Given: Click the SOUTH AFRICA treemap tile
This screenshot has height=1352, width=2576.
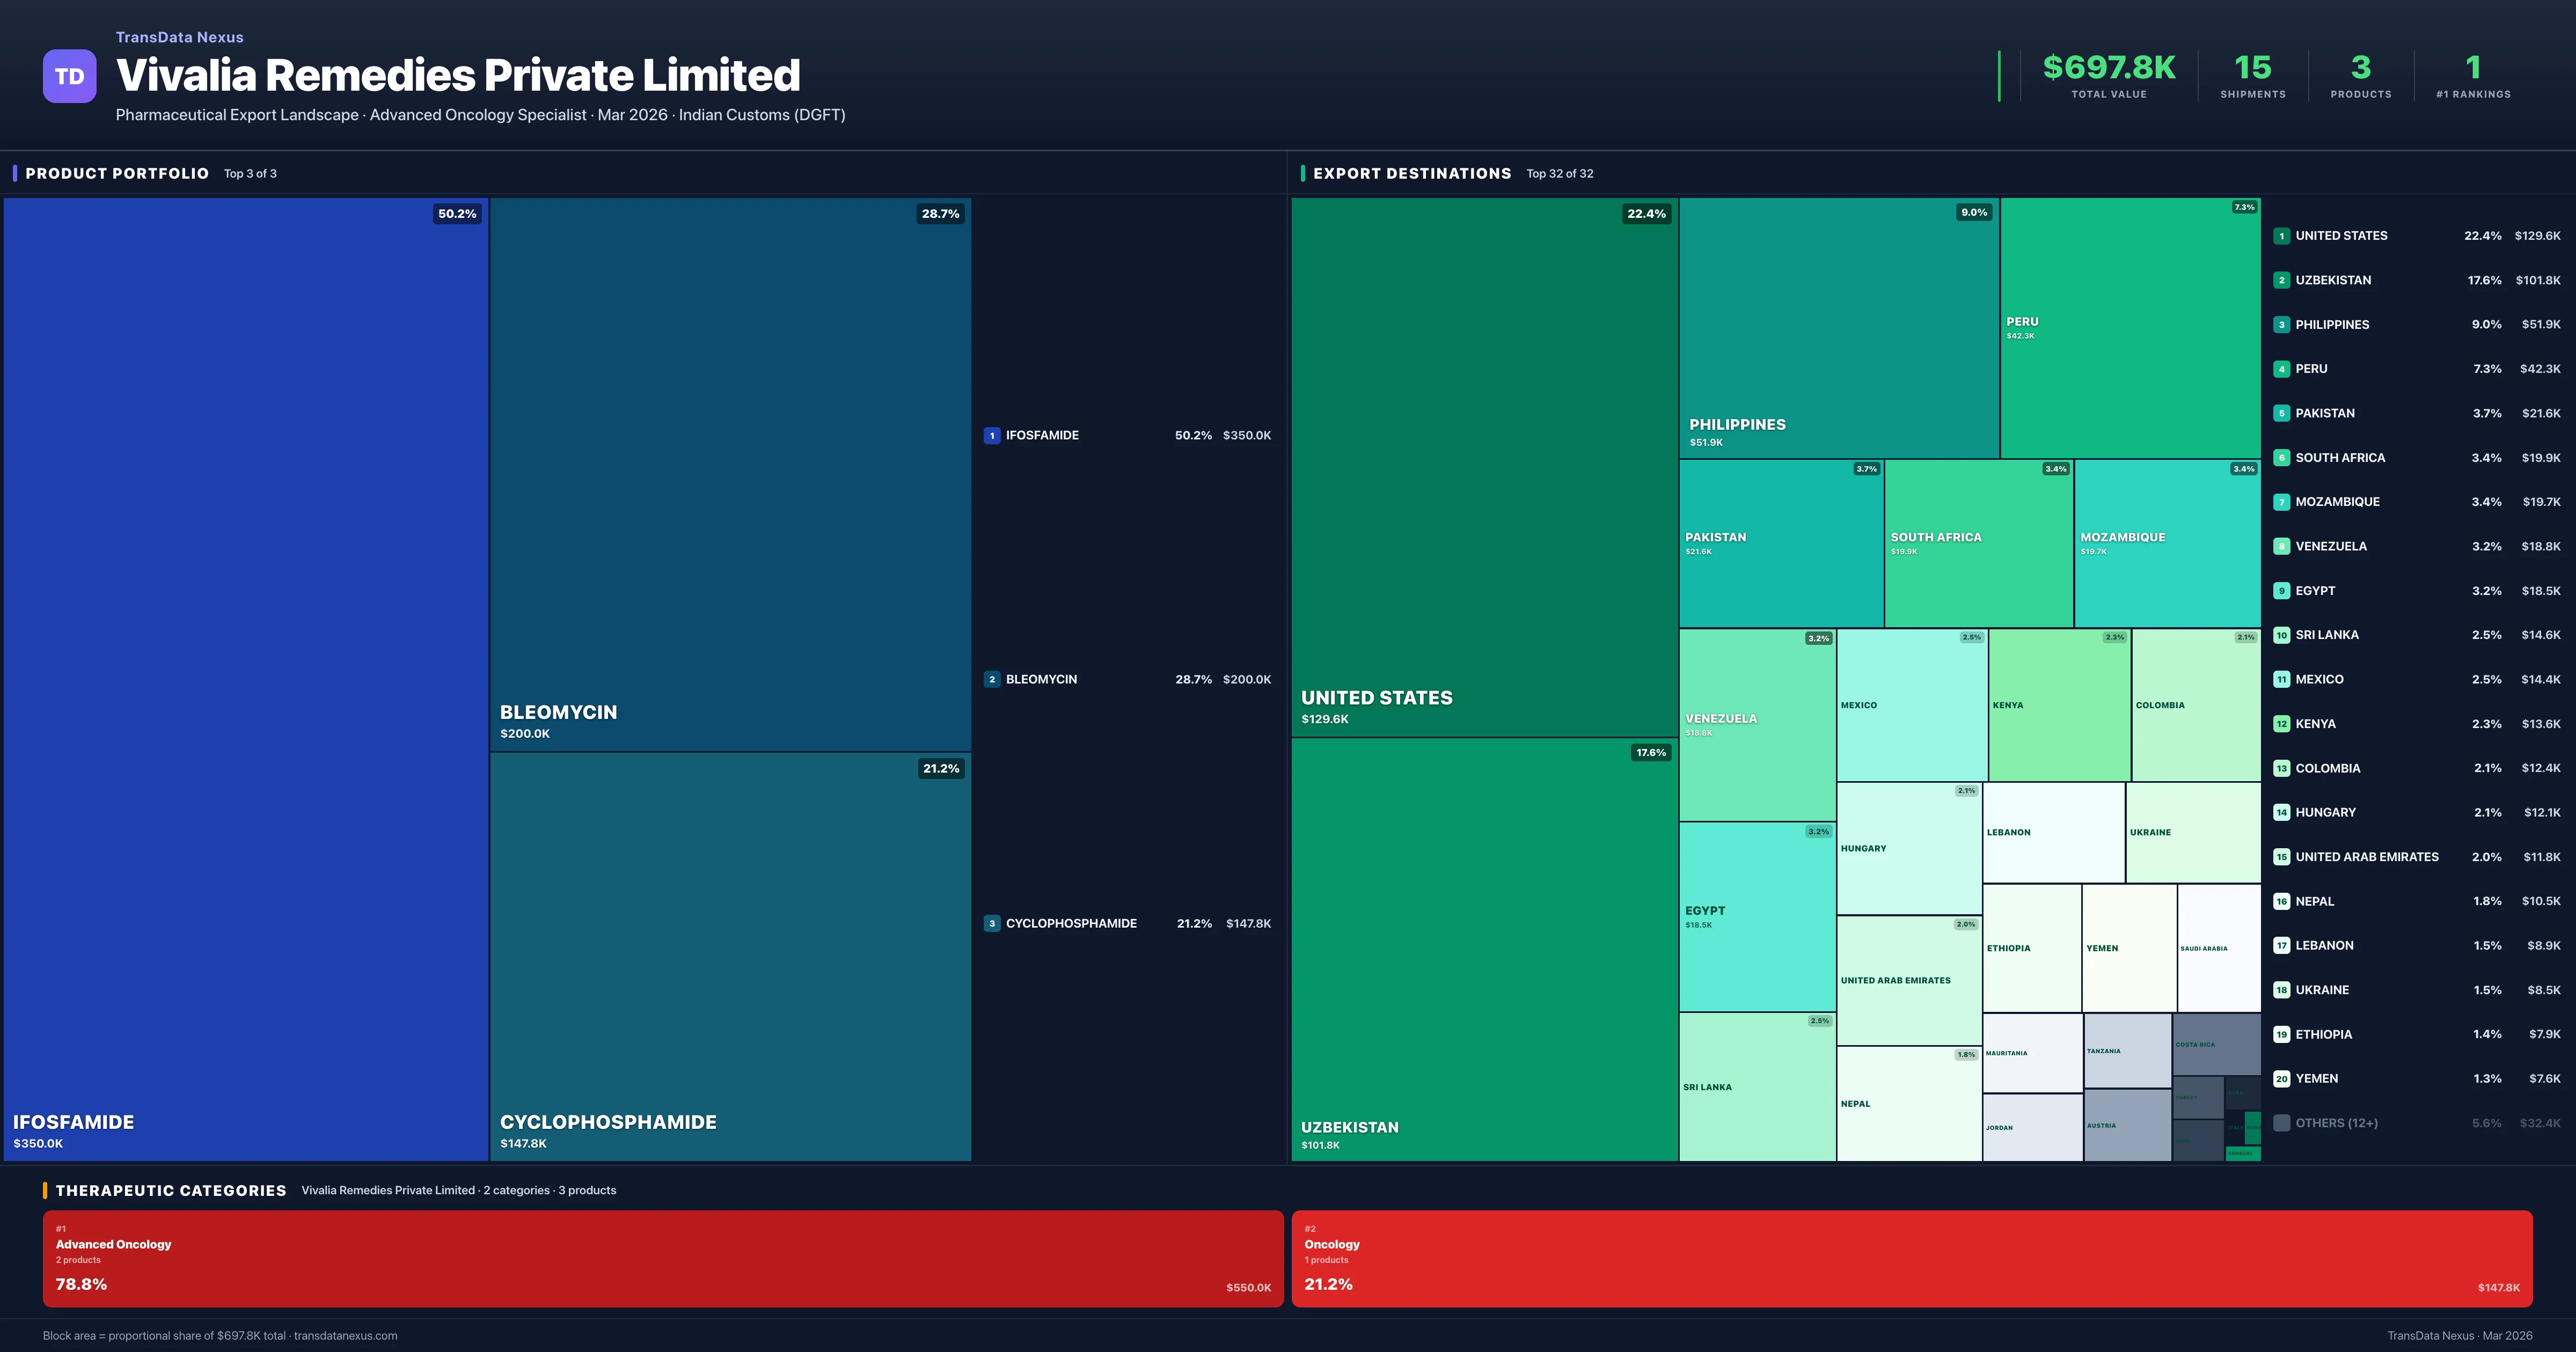Looking at the screenshot, I should pos(1978,543).
